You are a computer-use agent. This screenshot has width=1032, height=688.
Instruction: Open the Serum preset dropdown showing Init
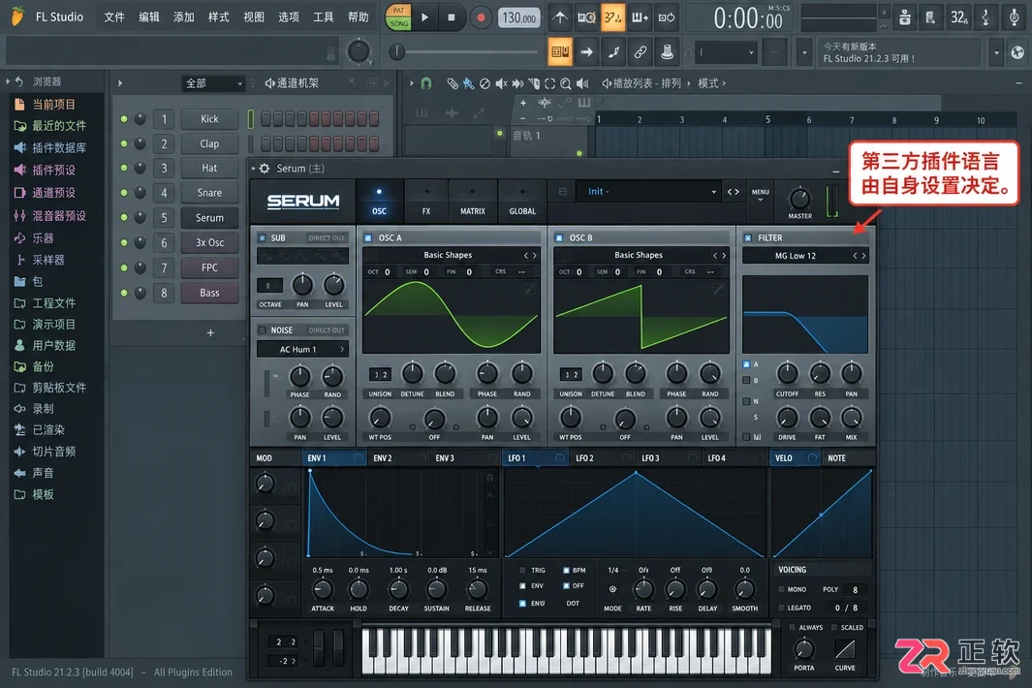tap(648, 192)
